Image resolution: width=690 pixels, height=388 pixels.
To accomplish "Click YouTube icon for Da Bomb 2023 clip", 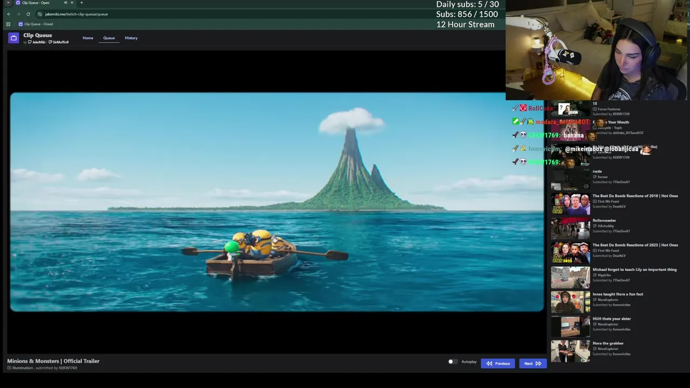I will click(x=595, y=251).
